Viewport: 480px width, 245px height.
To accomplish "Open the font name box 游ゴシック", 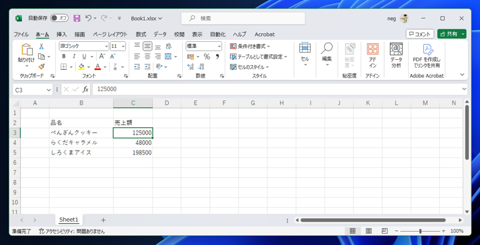I will (x=84, y=46).
